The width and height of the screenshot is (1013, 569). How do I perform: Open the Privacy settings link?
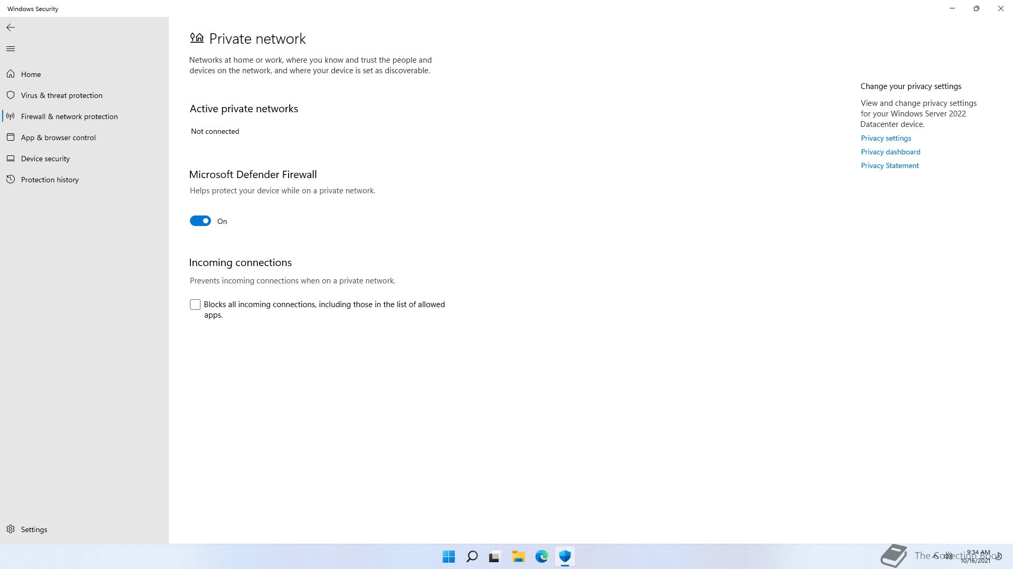(886, 138)
